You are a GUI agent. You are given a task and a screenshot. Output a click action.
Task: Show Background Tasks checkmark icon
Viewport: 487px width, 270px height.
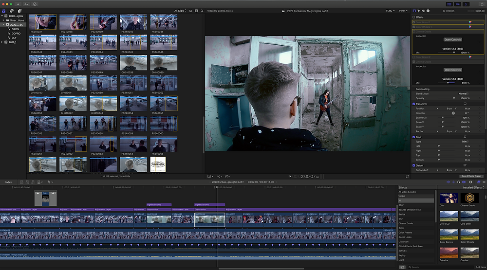point(35,4)
